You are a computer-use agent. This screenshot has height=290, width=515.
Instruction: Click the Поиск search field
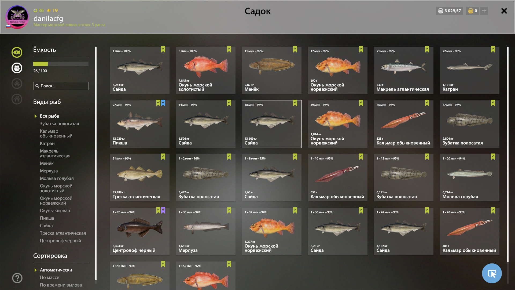click(x=61, y=86)
